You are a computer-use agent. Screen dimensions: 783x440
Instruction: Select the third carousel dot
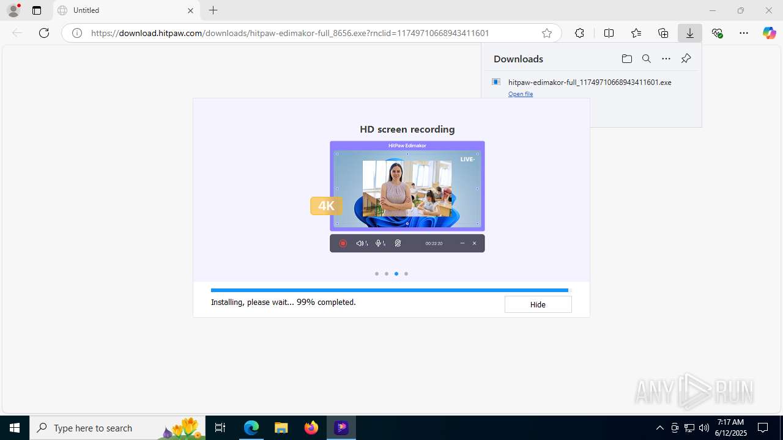[396, 274]
